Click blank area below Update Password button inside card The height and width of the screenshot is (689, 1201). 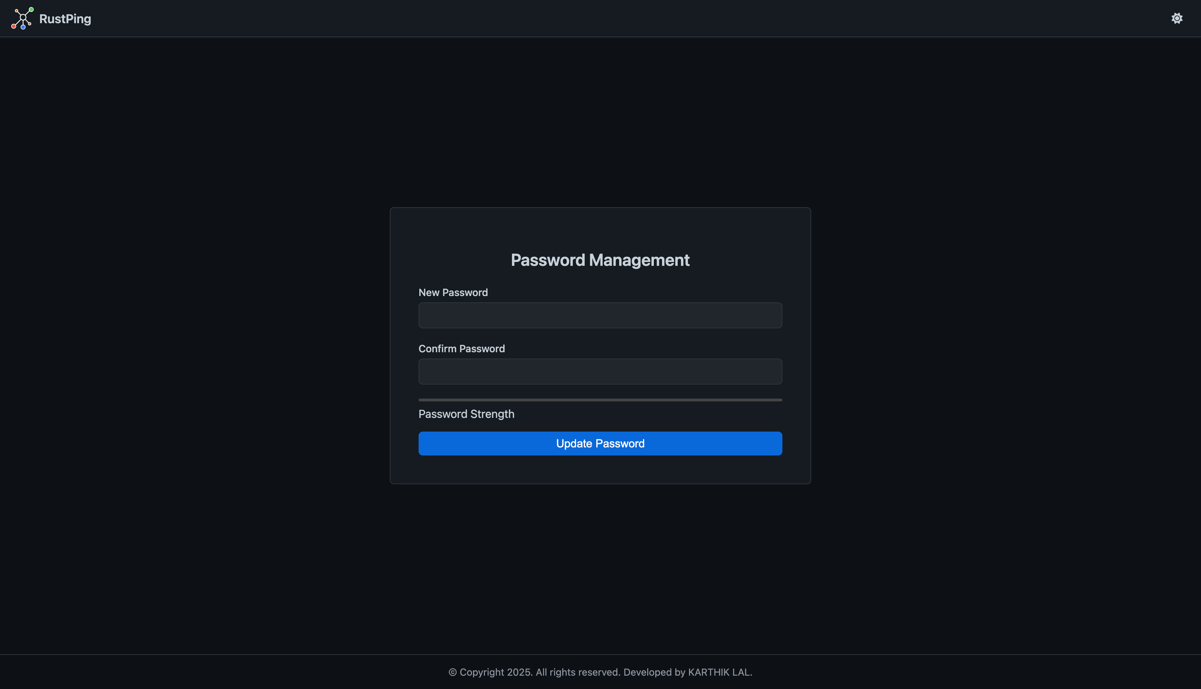tap(600, 470)
